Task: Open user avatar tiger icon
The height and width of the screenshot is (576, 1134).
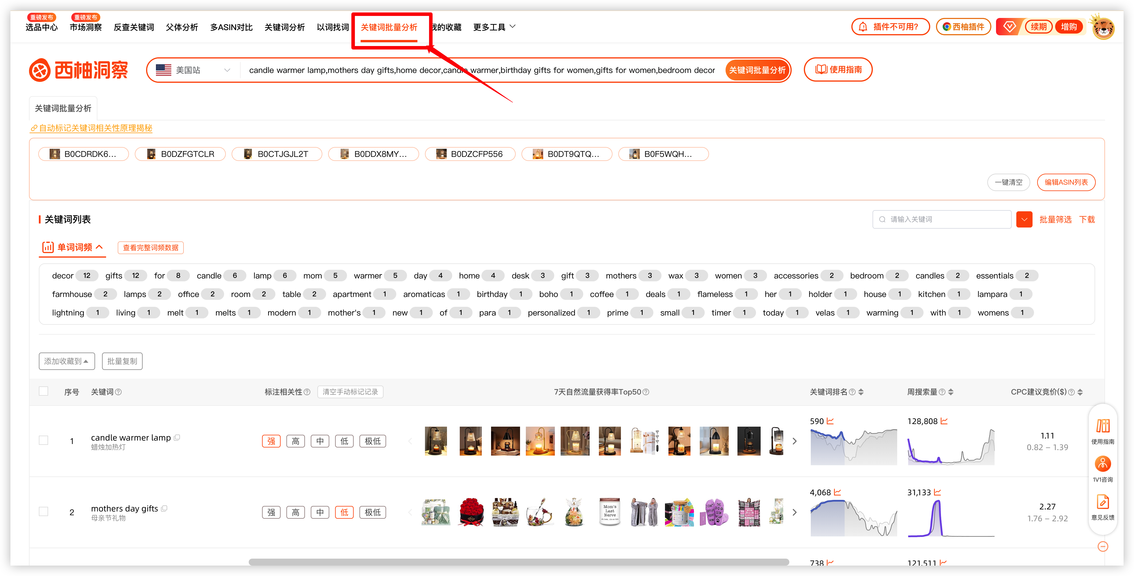Action: click(x=1103, y=27)
